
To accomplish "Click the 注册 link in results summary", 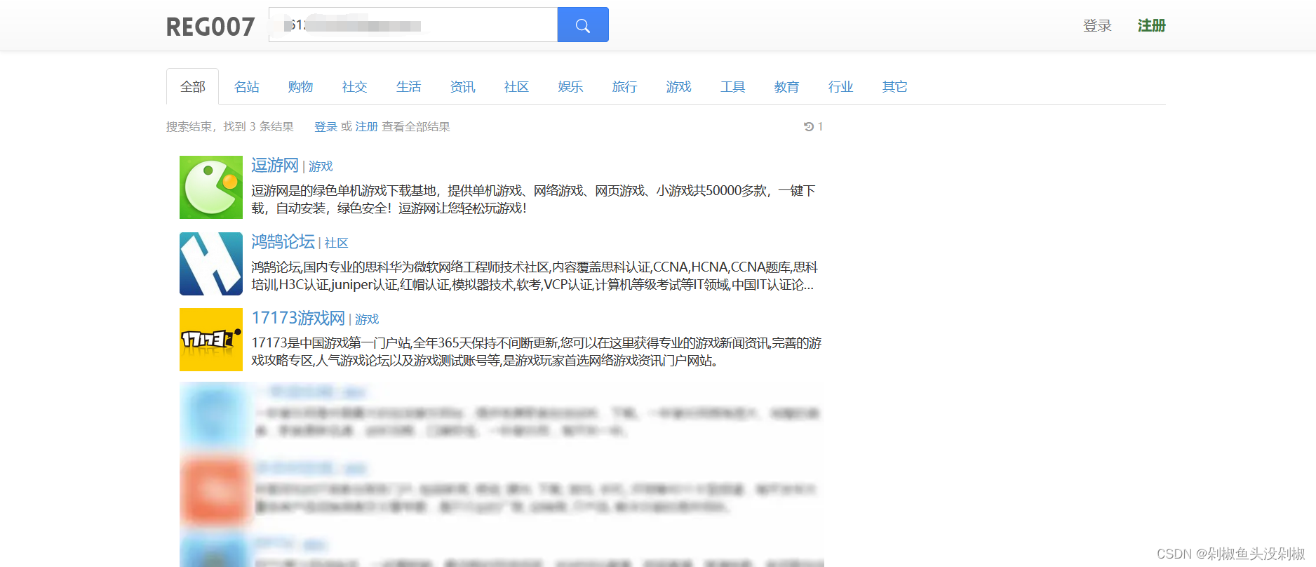I will (367, 126).
